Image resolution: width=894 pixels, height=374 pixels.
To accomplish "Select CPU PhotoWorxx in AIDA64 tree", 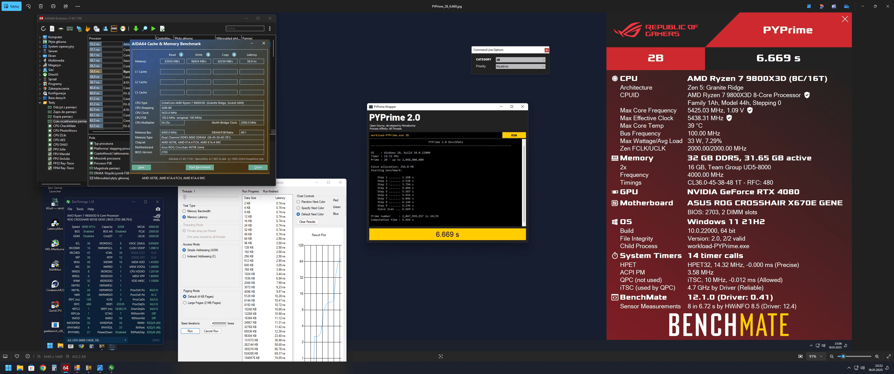I will click(65, 130).
